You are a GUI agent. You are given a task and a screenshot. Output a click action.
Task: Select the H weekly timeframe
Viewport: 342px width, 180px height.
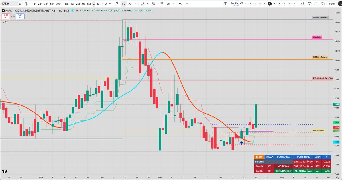point(103,4)
